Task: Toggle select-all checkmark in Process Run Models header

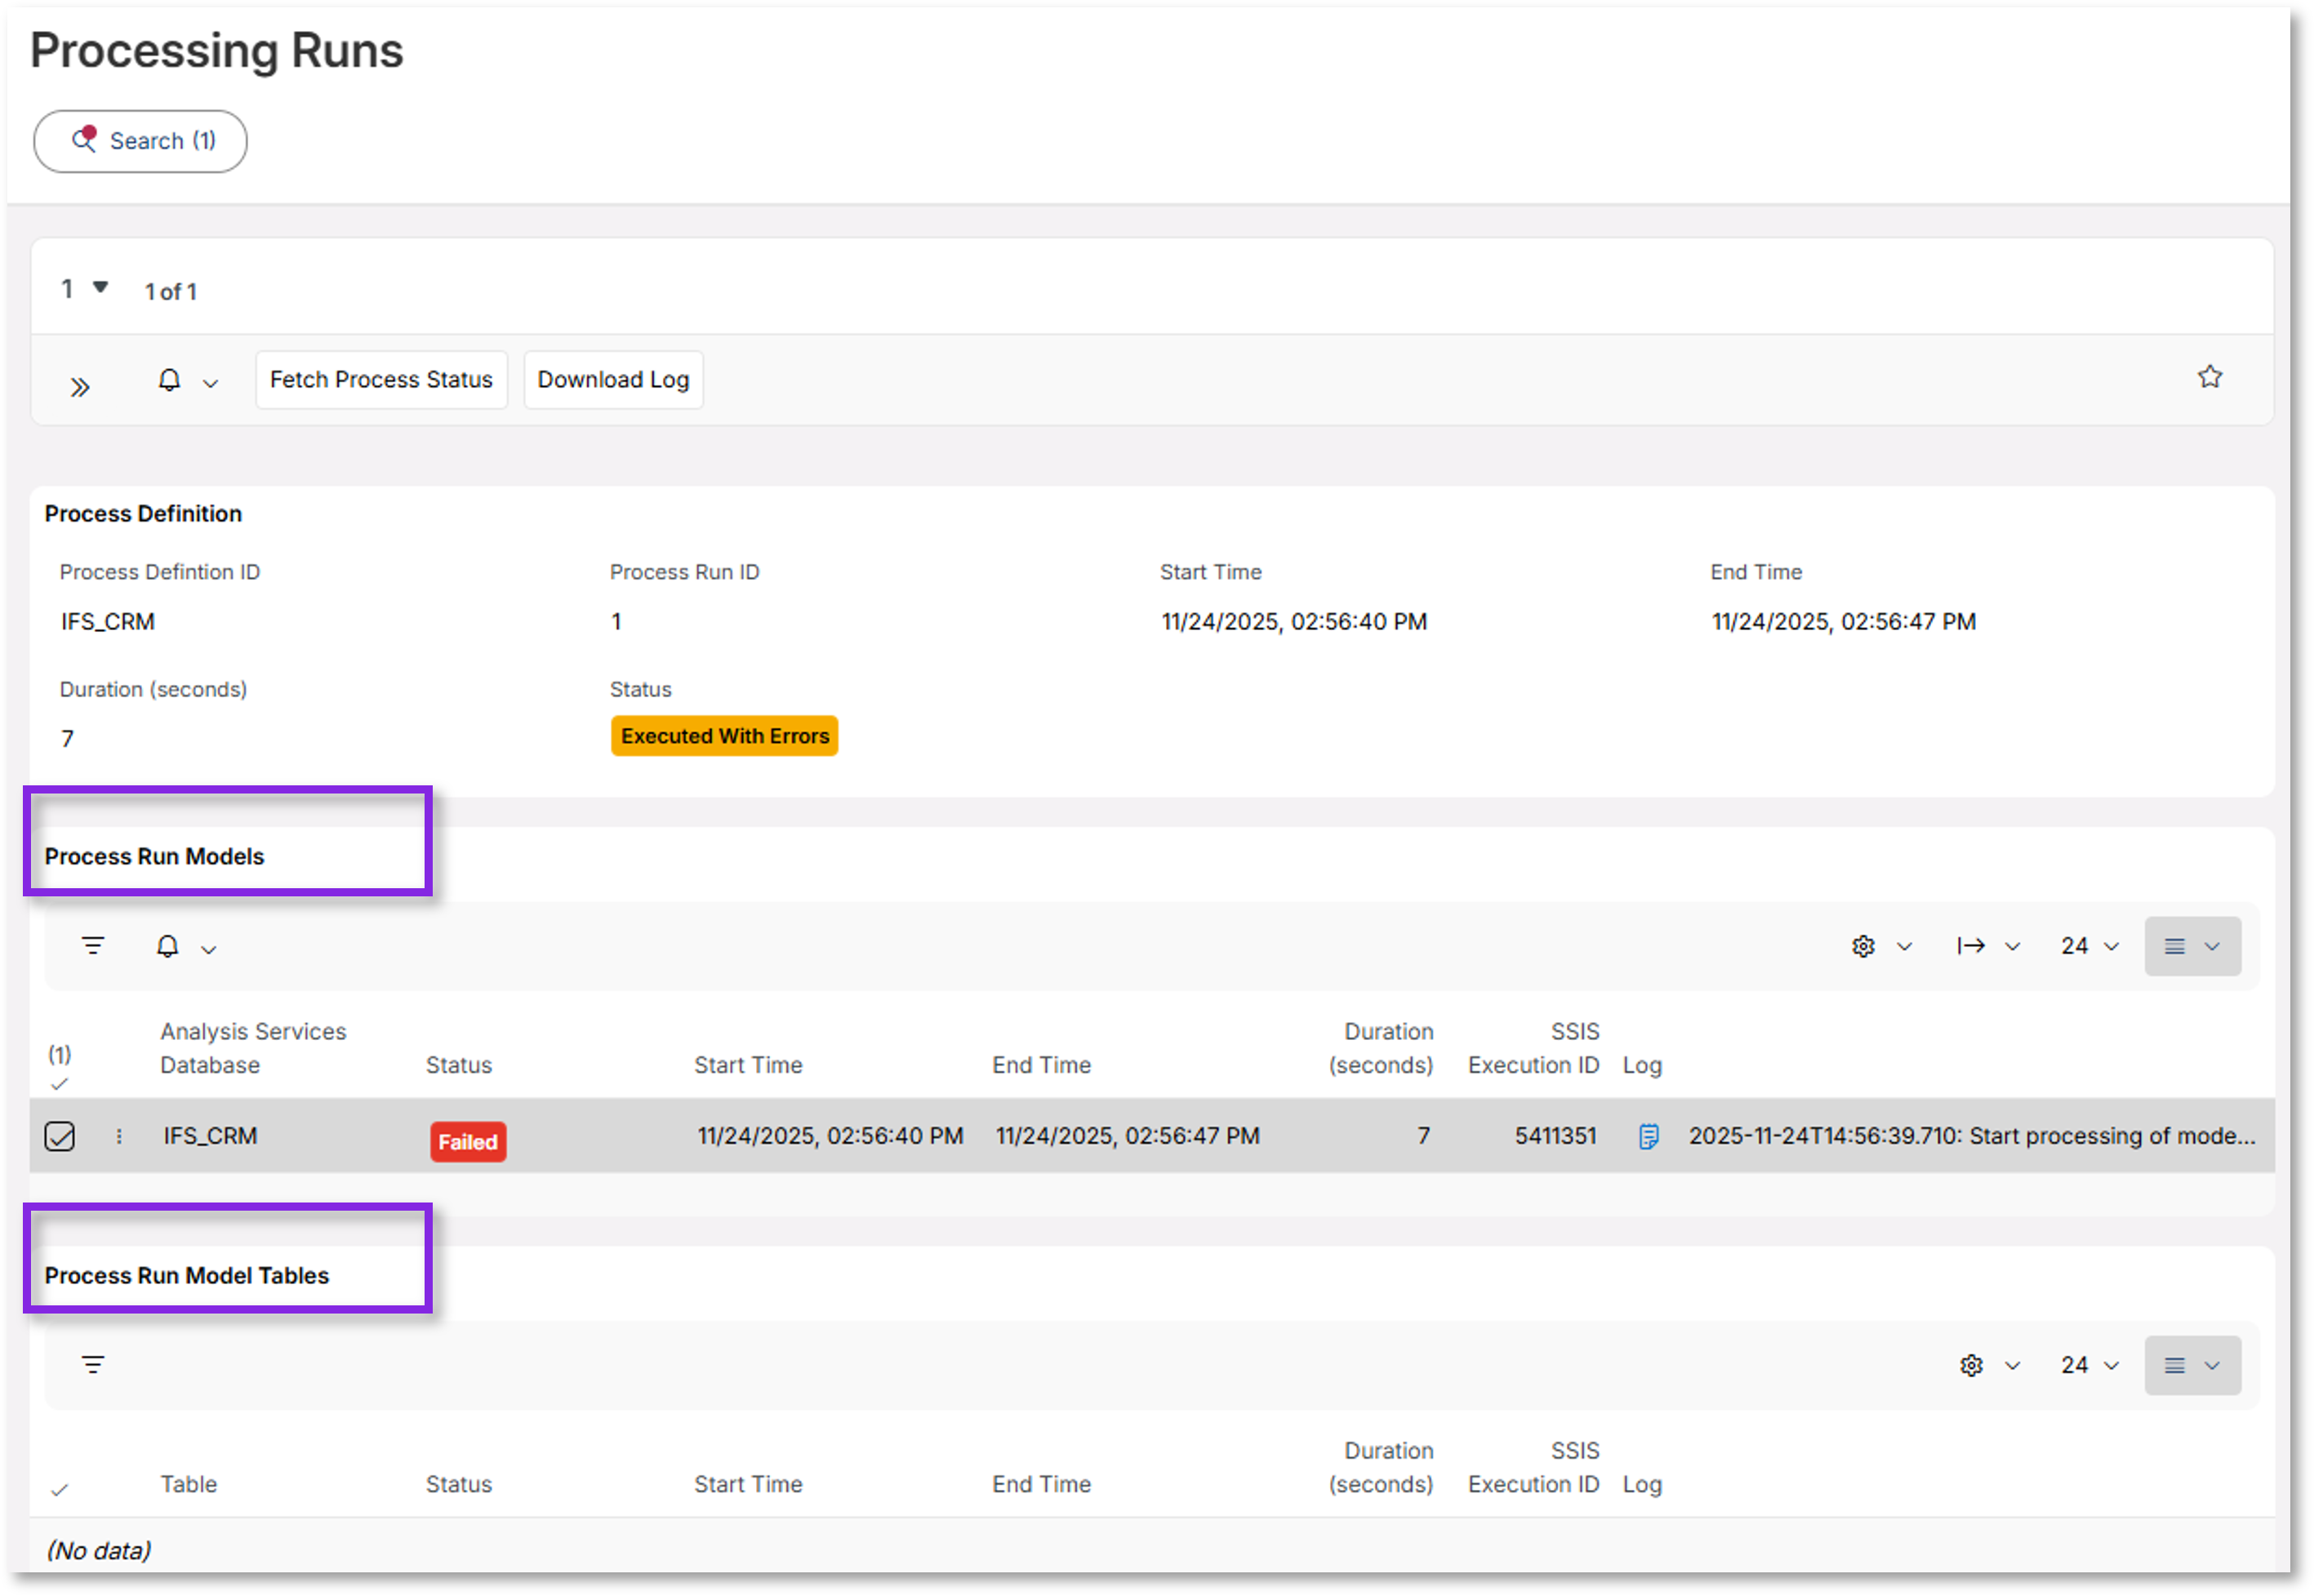Action: [60, 1085]
